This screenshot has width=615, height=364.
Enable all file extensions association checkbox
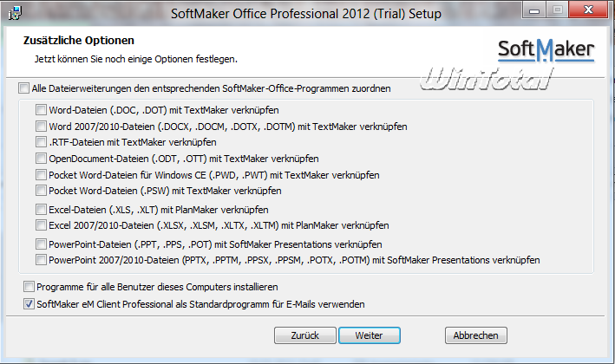[23, 88]
